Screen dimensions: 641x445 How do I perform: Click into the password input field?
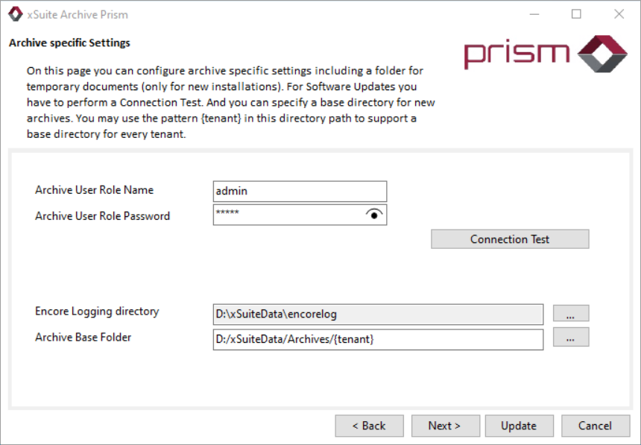click(287, 215)
